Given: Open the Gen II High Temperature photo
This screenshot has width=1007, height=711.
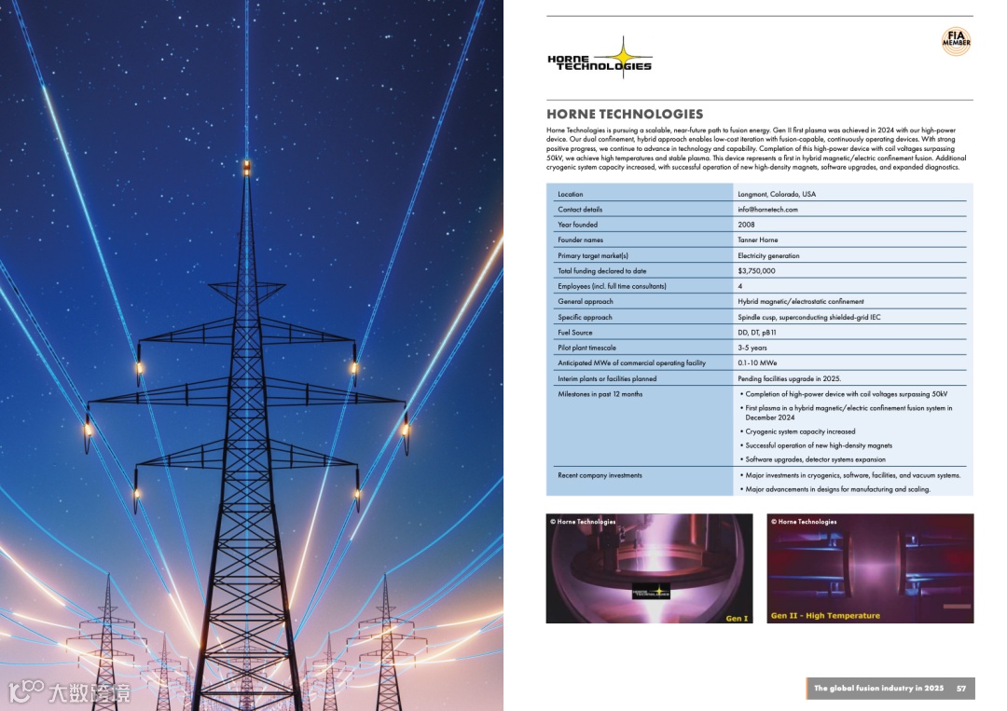Looking at the screenshot, I should (x=870, y=567).
